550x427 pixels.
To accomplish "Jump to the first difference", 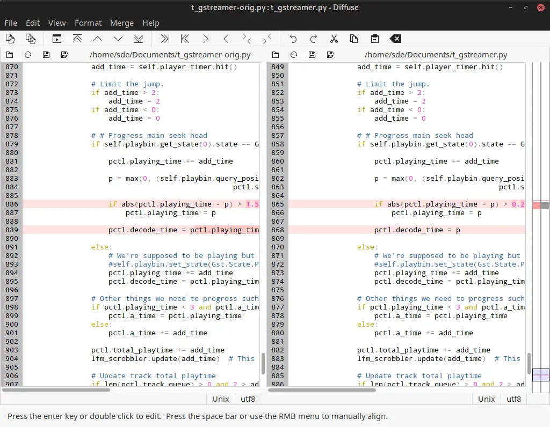I will (77, 39).
